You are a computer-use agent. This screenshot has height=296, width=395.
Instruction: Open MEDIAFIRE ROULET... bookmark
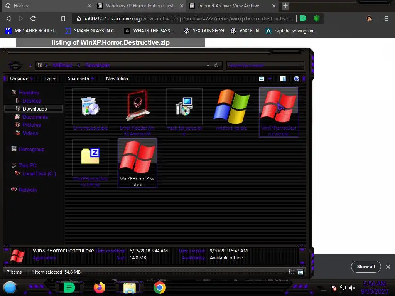coord(32,31)
